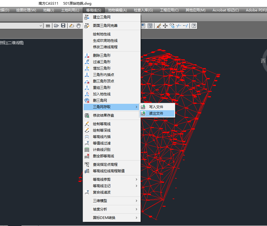Activate the pan hand tool
Image resolution: width=267 pixels, height=226 pixels.
(x=78, y=26)
